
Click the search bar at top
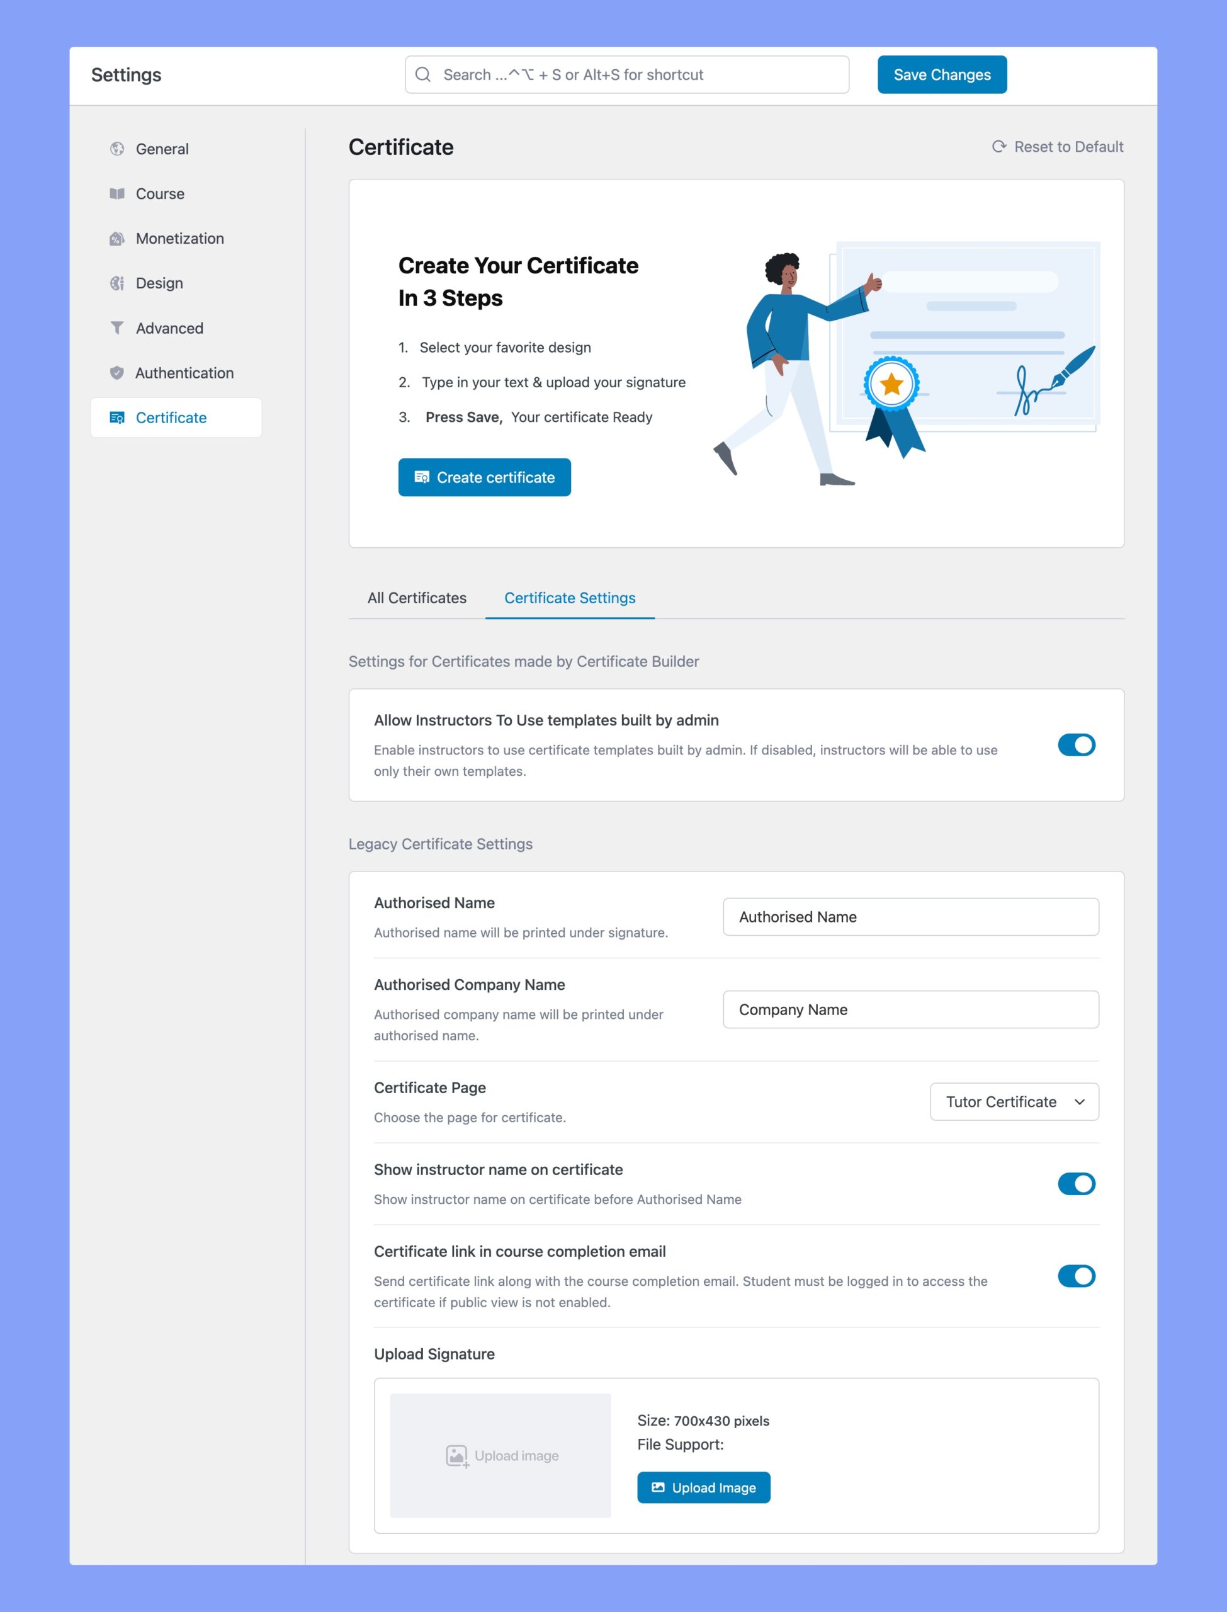(628, 74)
